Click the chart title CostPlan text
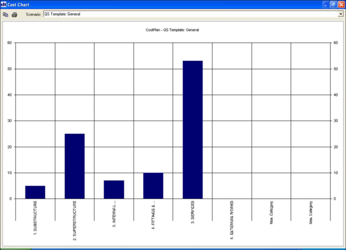 coord(173,30)
